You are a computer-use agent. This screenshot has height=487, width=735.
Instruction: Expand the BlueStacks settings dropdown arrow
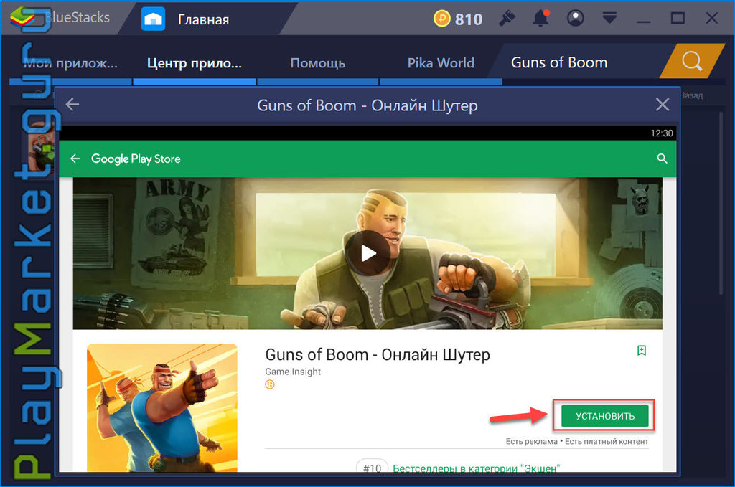pos(609,18)
